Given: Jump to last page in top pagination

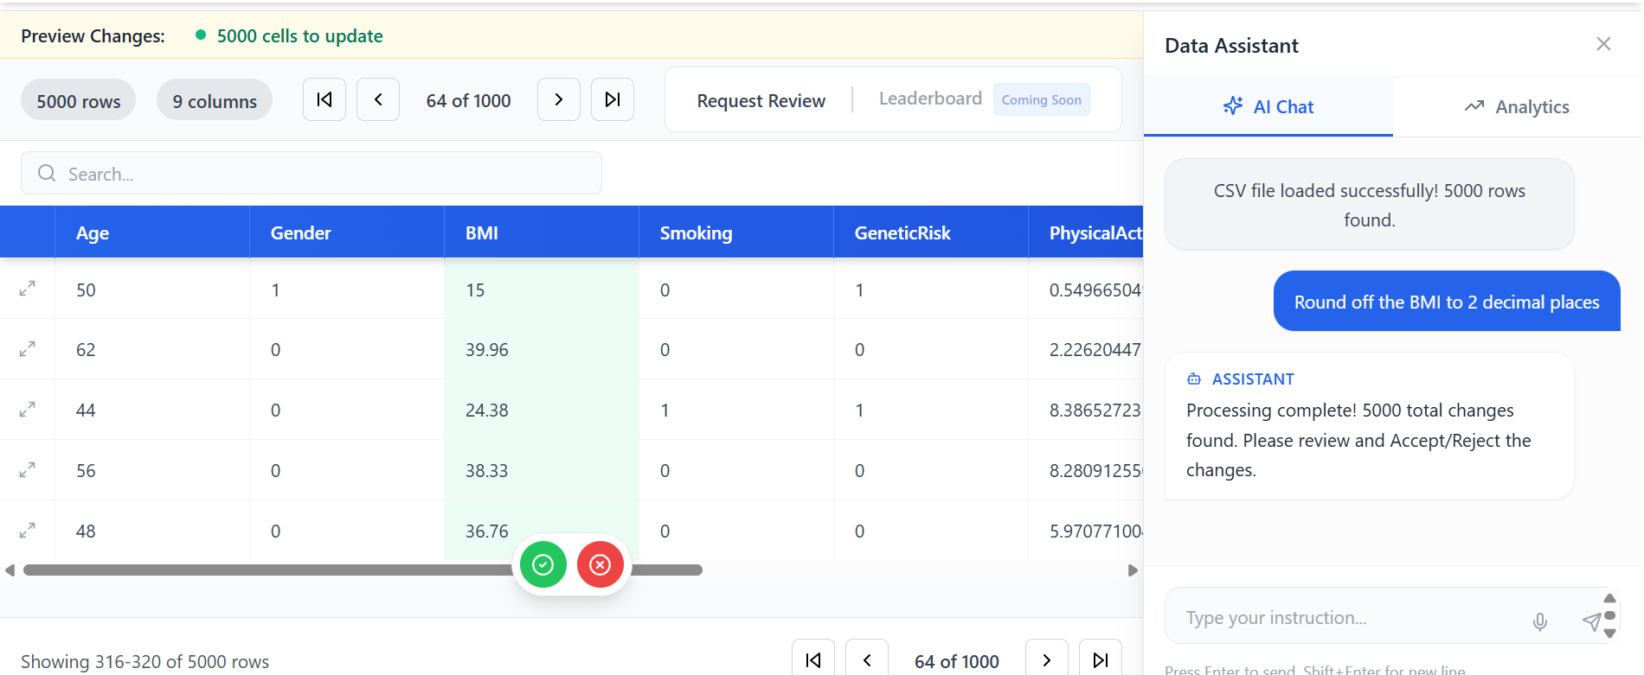Looking at the screenshot, I should [613, 99].
